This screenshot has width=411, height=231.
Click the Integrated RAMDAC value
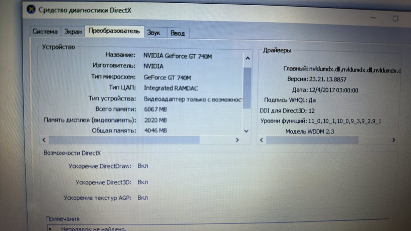(171, 88)
